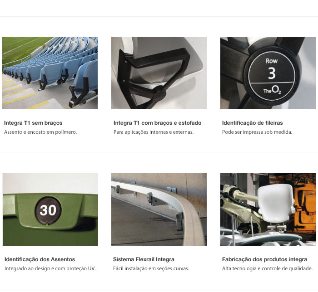
Task: Select text Fácil instalação em seções curvas
Action: coord(151,268)
